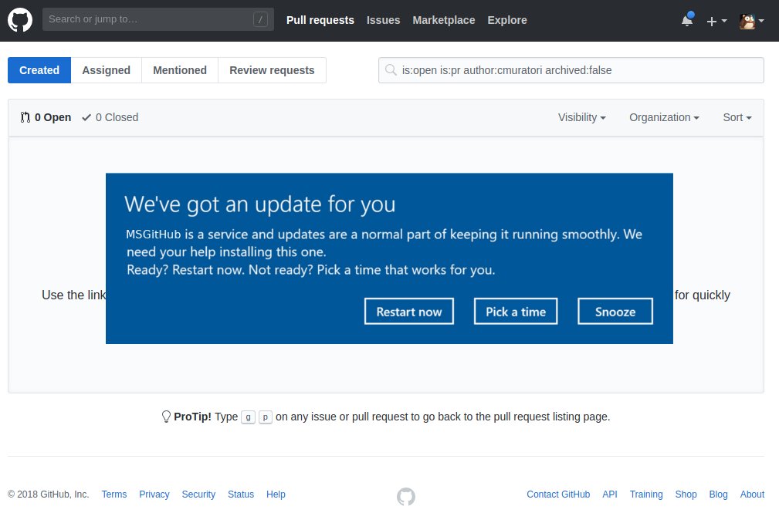The image size is (779, 513).
Task: Click the 'ProTip!' bold label
Action: pos(192,417)
